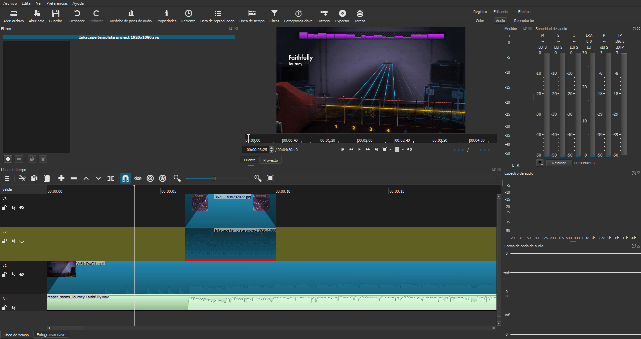Click current timecode field 00:00:03:25

click(256, 150)
